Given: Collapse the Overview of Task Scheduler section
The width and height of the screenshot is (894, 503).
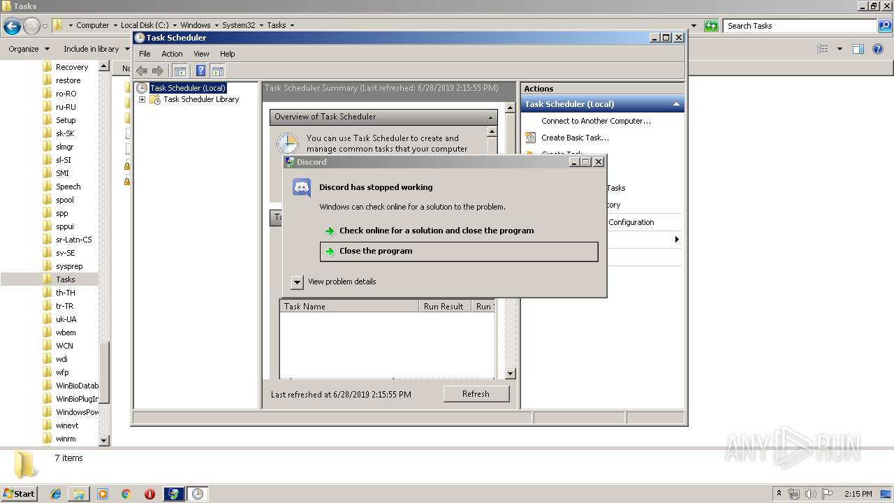Looking at the screenshot, I should click(x=490, y=117).
